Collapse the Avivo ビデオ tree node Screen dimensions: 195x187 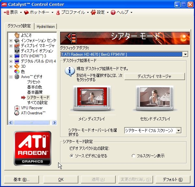click(x=11, y=77)
